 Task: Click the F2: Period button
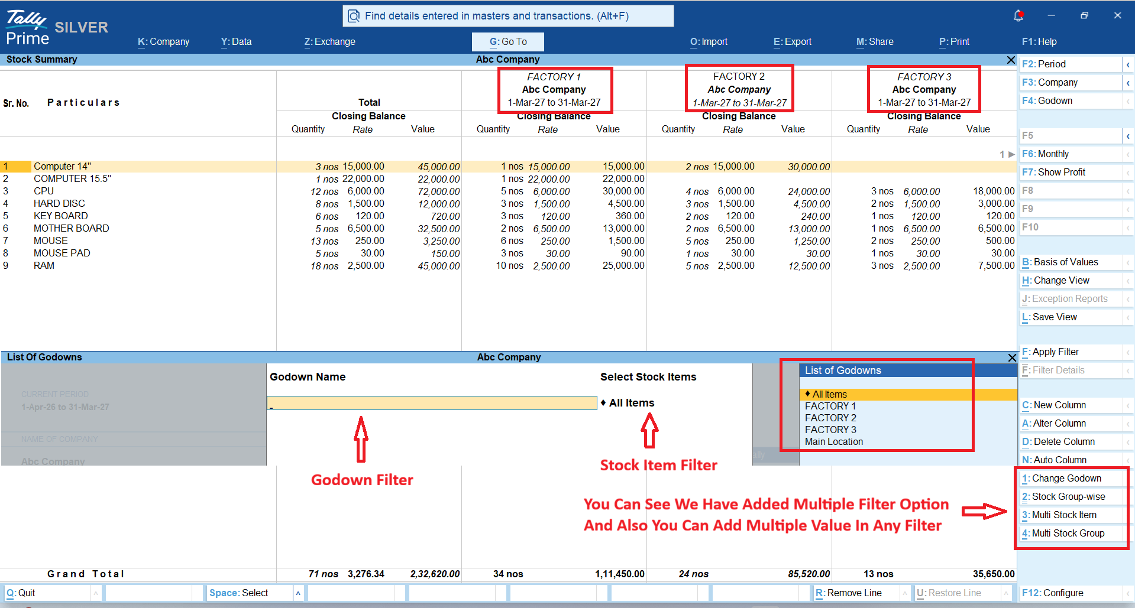(x=1071, y=64)
